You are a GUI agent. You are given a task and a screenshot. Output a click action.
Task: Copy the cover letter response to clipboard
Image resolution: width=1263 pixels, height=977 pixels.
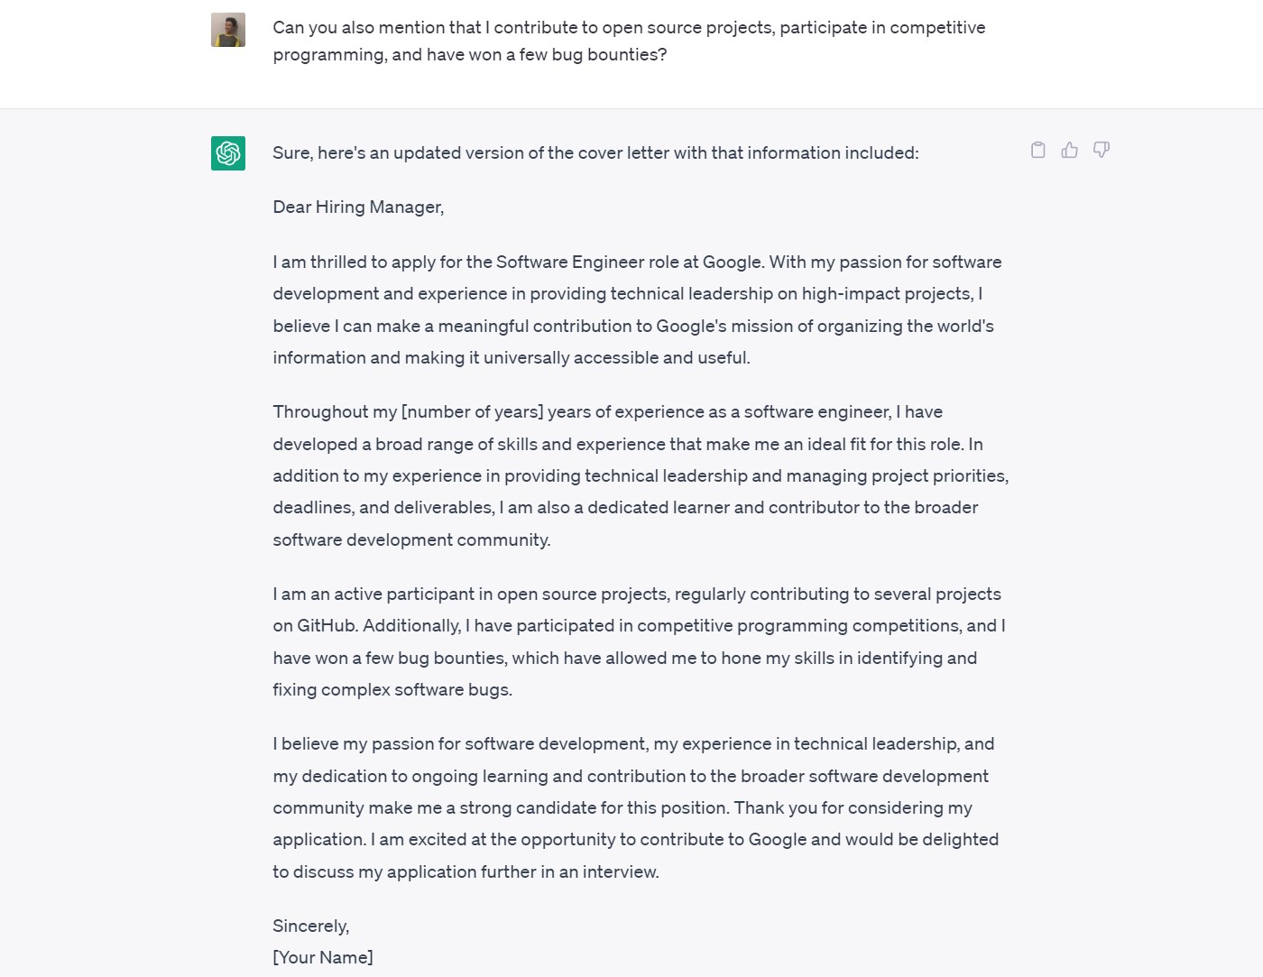(1038, 150)
